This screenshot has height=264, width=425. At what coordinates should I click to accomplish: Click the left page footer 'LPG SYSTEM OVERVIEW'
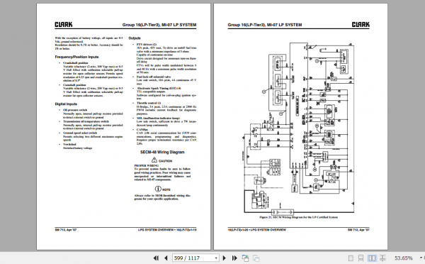point(156,230)
